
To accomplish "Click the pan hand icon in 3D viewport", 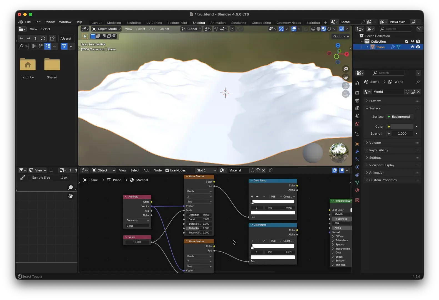I will (346, 77).
